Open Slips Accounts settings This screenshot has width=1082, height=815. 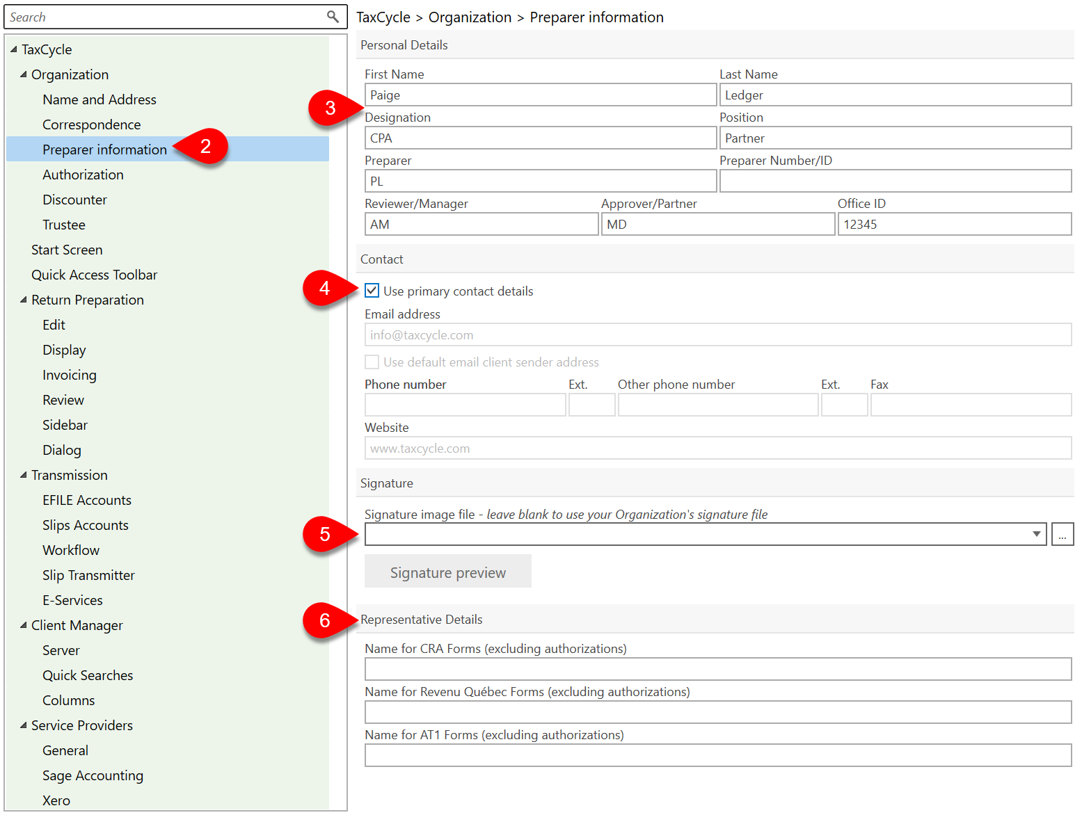86,525
